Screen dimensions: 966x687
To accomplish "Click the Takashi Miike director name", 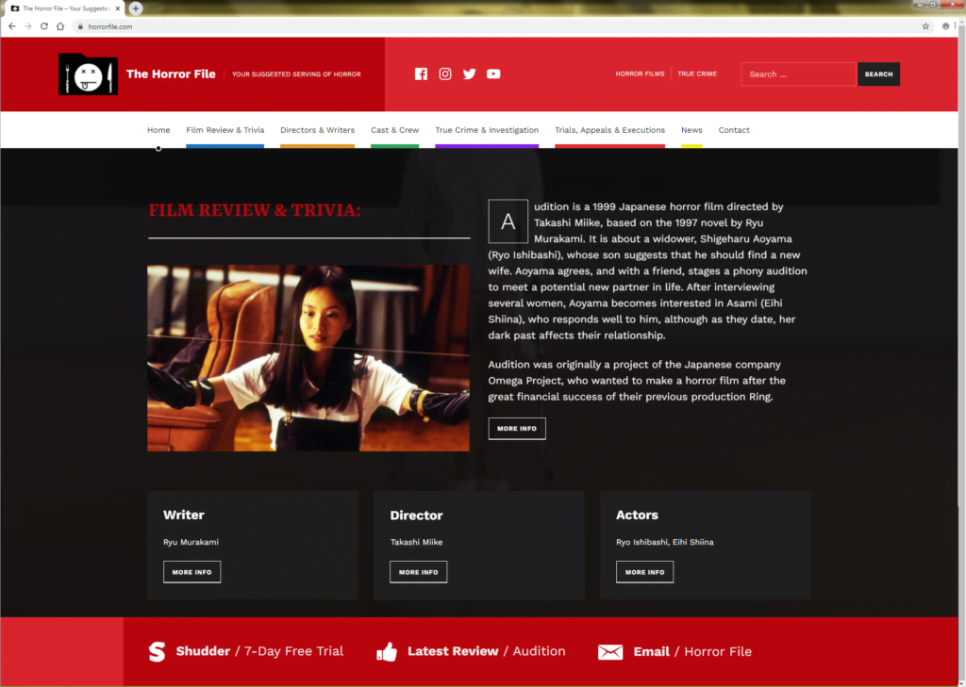I will coord(416,542).
